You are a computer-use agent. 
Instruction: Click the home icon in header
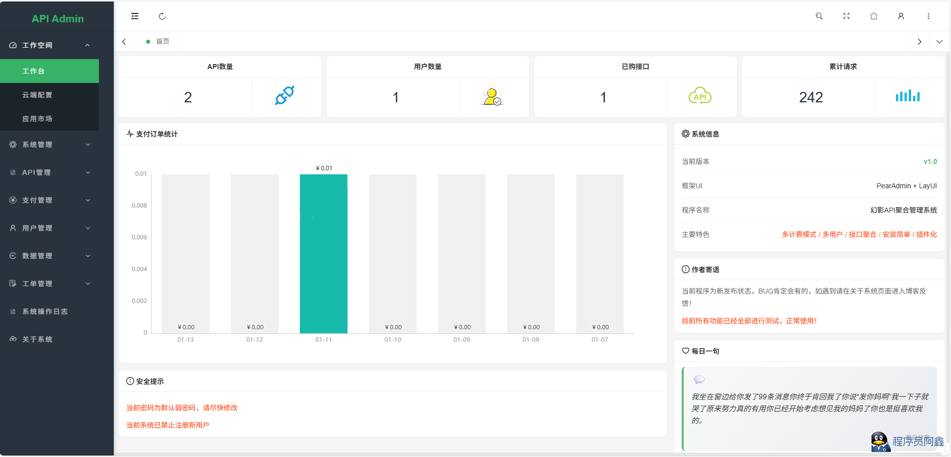pyautogui.click(x=873, y=16)
